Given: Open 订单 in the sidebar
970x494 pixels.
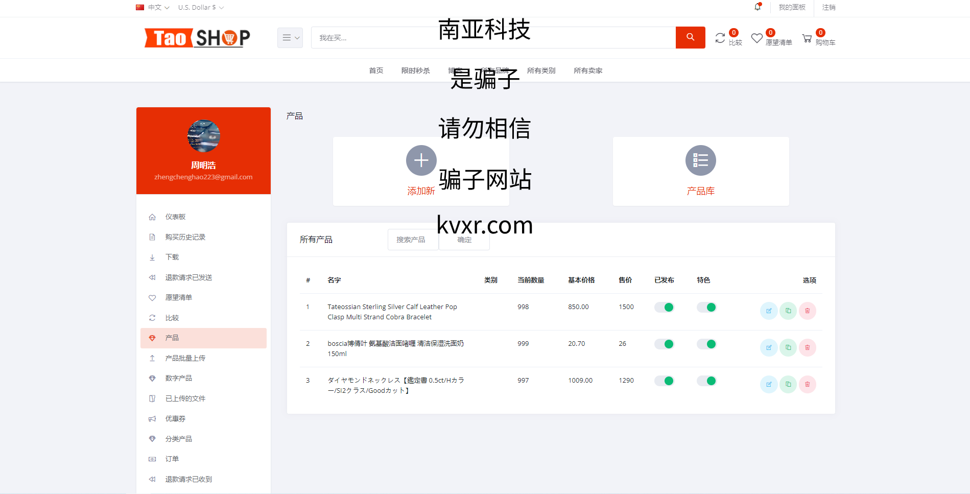Looking at the screenshot, I should tap(203, 459).
